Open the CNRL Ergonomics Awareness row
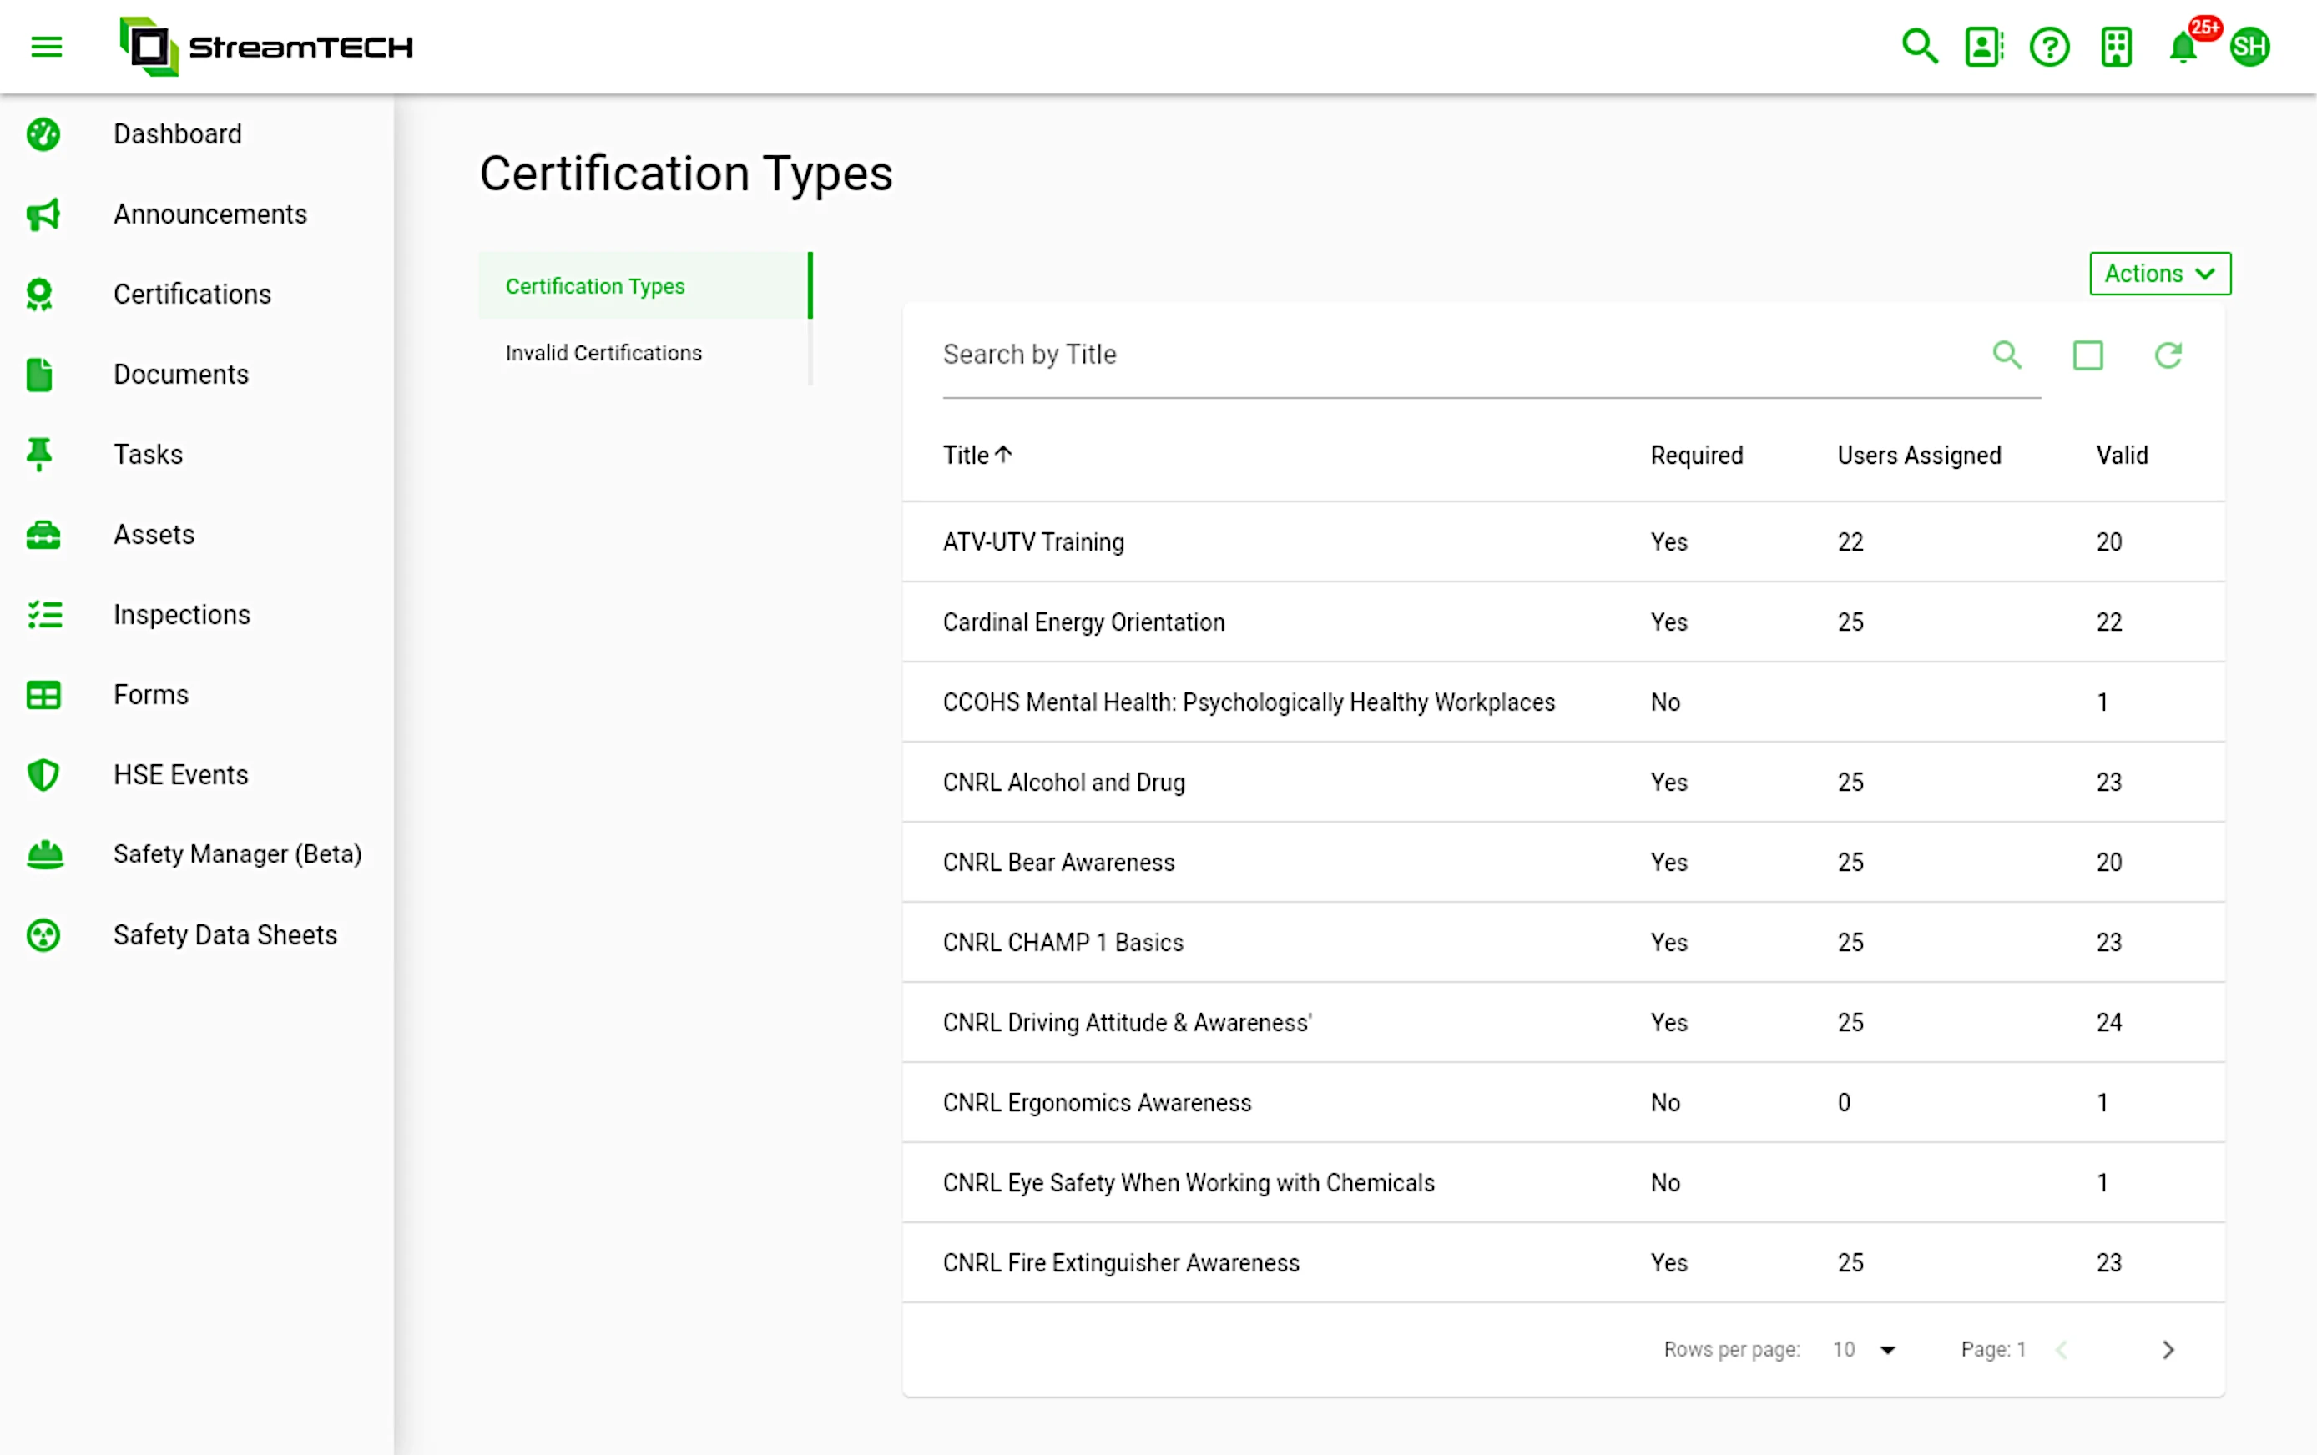The image size is (2317, 1455). pos(1563,1102)
